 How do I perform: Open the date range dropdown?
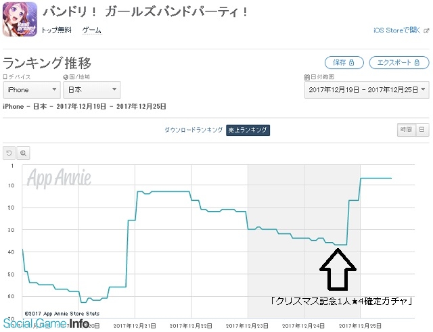[x=366, y=90]
